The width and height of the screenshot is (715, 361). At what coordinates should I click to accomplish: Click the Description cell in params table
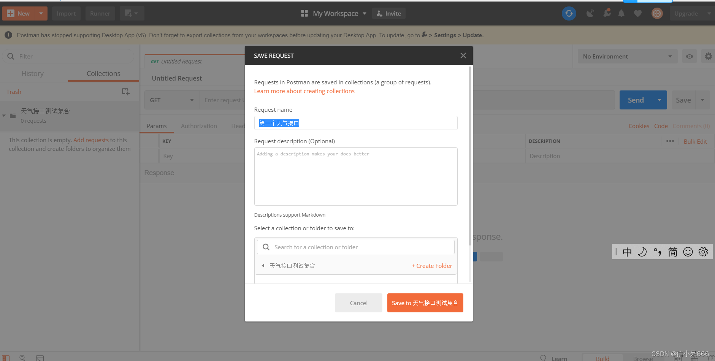click(x=620, y=156)
